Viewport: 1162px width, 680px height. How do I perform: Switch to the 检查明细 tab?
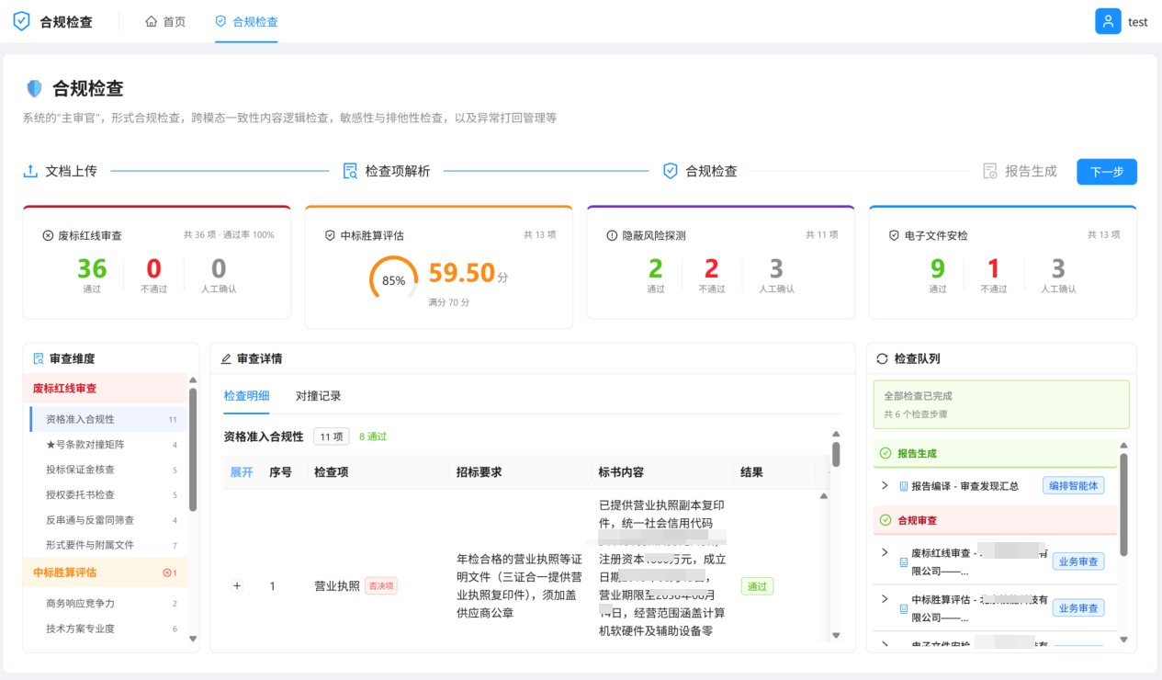click(x=247, y=396)
